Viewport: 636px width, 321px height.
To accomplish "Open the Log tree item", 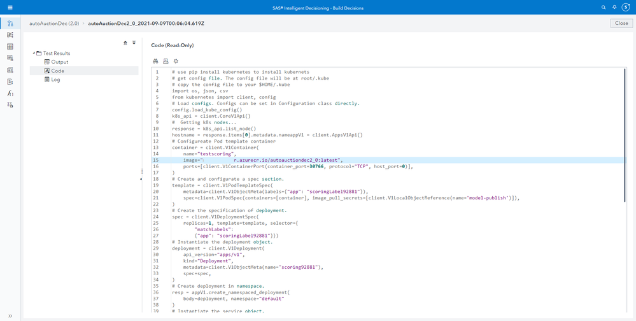I will pos(52,80).
